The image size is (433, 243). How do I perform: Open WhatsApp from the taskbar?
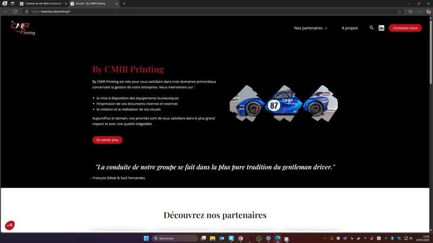[259, 238]
